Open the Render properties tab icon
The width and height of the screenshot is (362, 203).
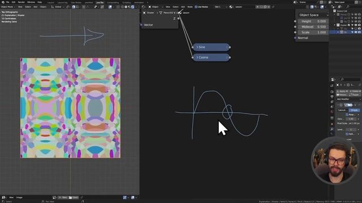pyautogui.click(x=332, y=91)
